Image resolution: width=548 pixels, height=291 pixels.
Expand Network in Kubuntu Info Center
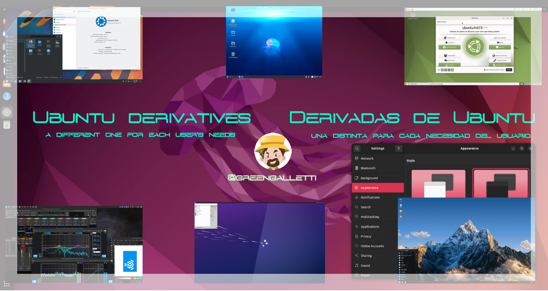[64, 32]
